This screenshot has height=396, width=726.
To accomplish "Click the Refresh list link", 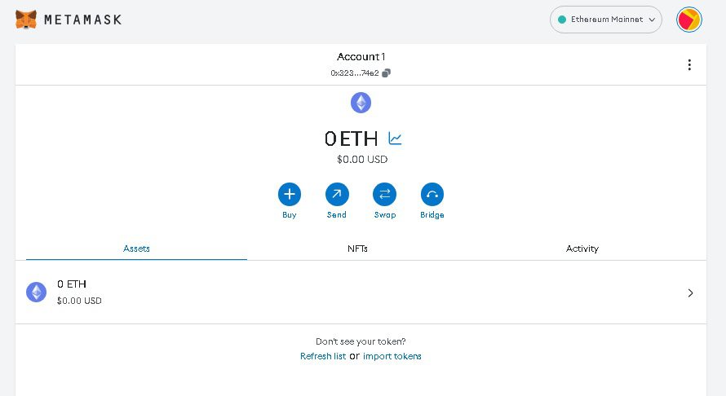I will [x=323, y=356].
